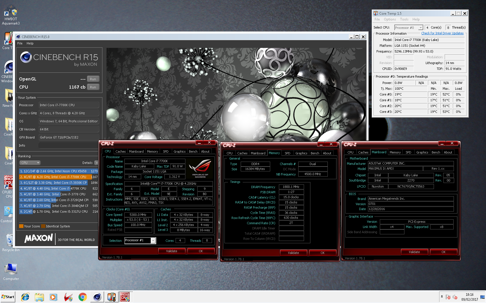Switch to Bench tab in leftmost CPU-Z window
Viewport: 486px width, 303px height.
click(x=193, y=151)
